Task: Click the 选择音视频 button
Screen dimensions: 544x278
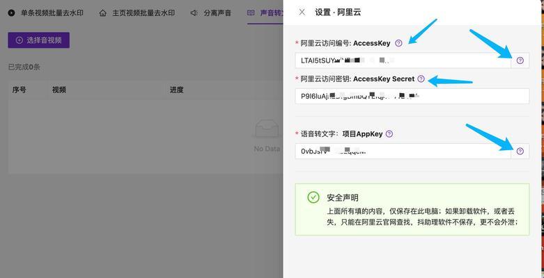Action: 38,40
